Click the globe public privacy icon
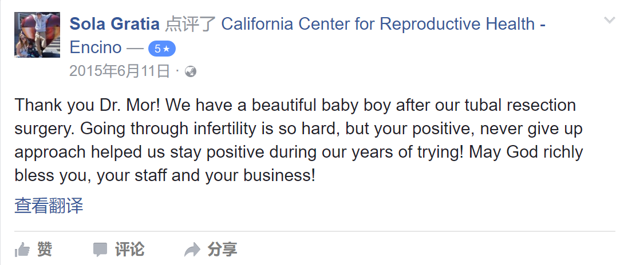628x265 pixels. pos(191,71)
